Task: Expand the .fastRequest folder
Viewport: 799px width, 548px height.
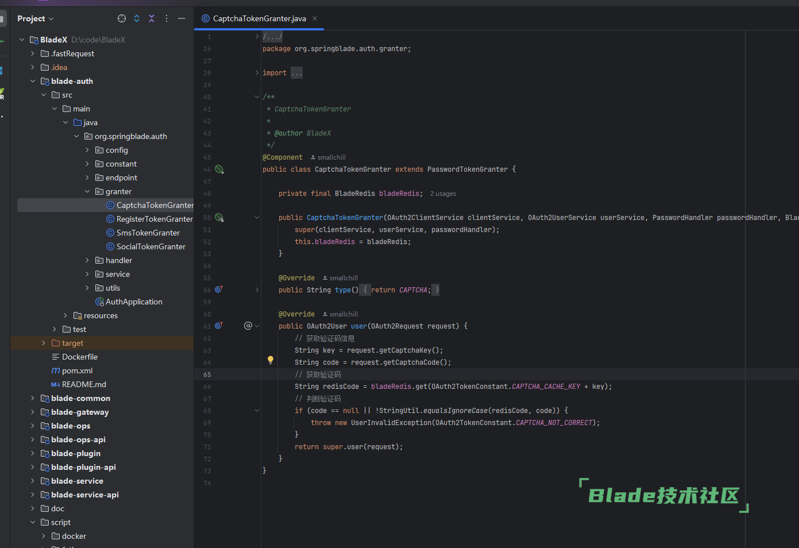Action: coord(33,53)
